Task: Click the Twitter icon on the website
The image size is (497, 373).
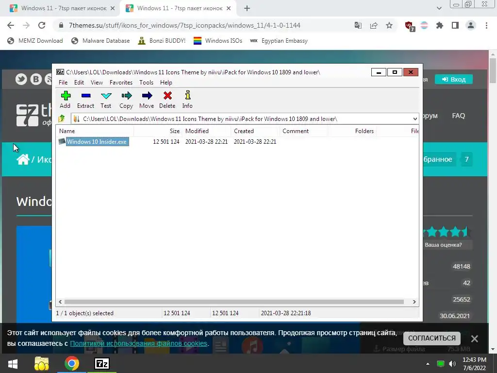Action: 21,79
